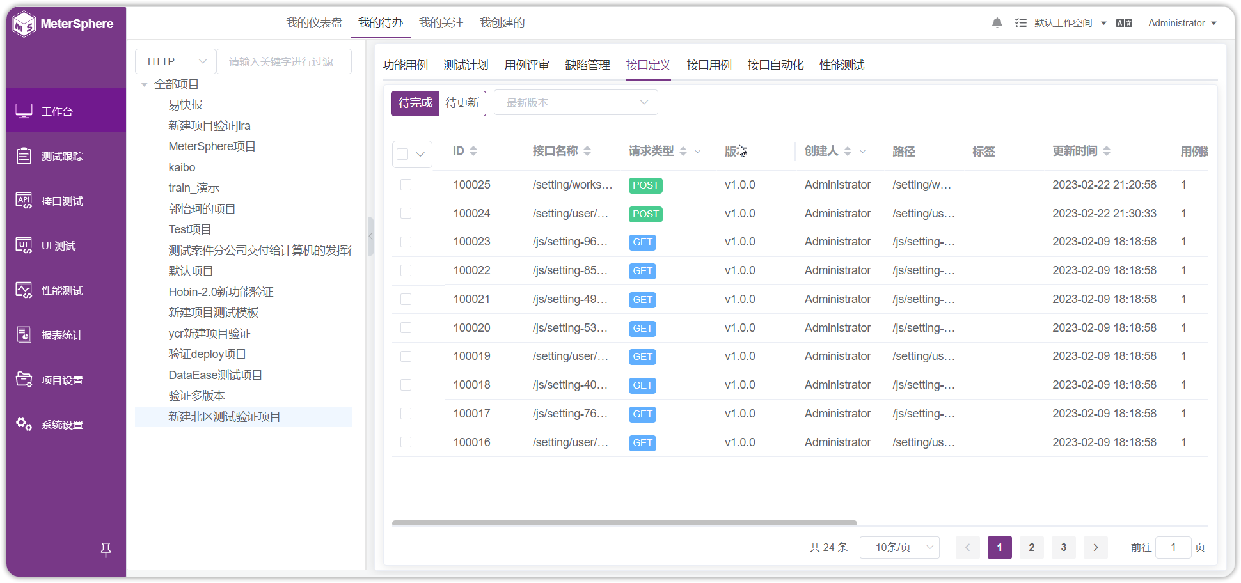The height and width of the screenshot is (583, 1241).
Task: Open the 测试计划 tab
Action: coord(466,65)
